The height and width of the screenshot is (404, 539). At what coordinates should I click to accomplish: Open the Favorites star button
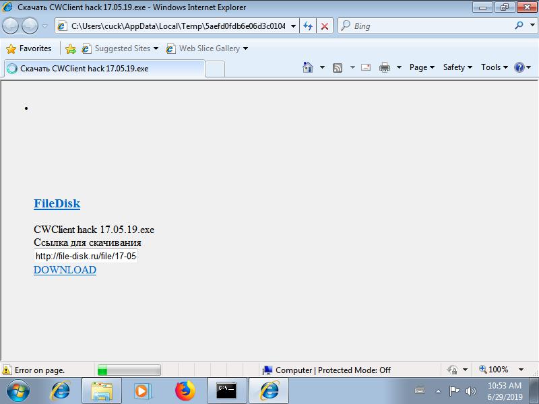pos(29,48)
